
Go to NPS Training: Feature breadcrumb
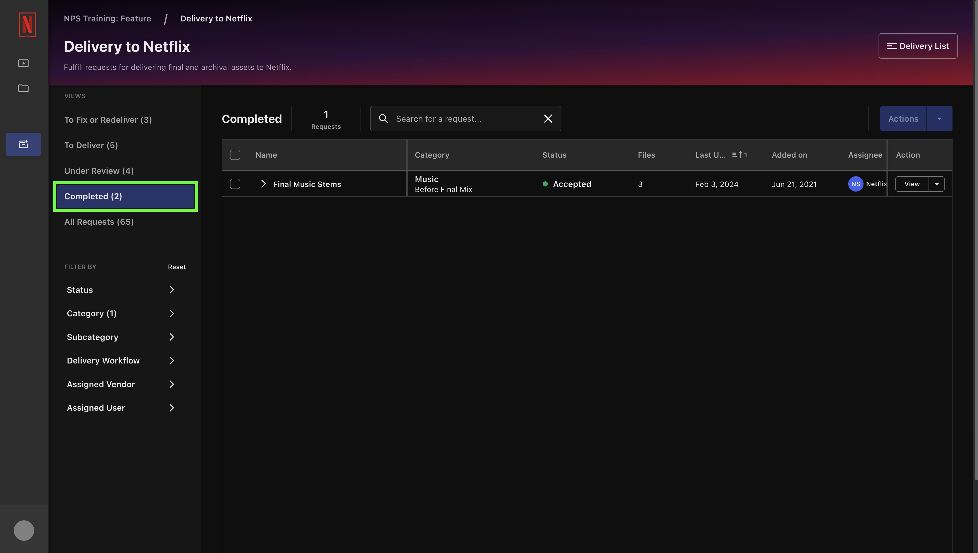pyautogui.click(x=107, y=18)
